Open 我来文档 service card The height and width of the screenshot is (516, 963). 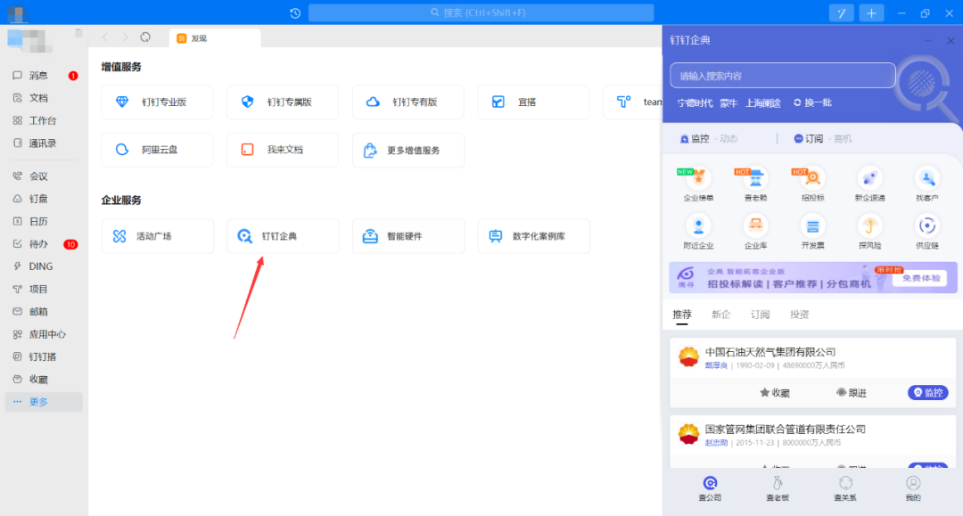[283, 150]
